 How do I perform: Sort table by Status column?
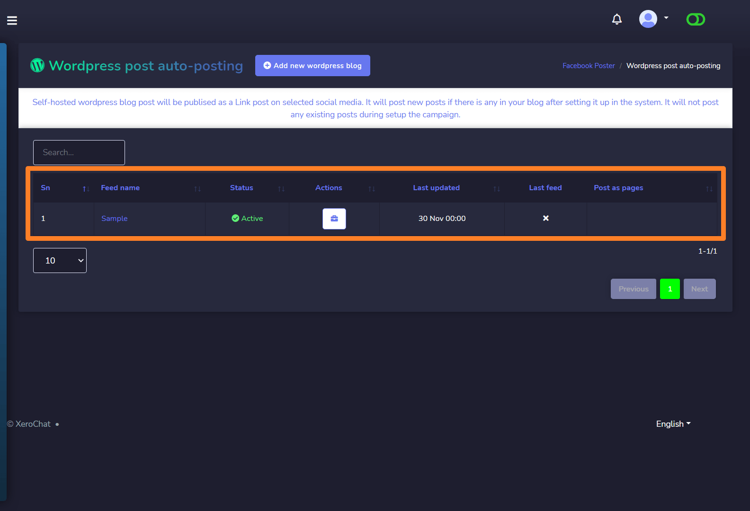(247, 188)
